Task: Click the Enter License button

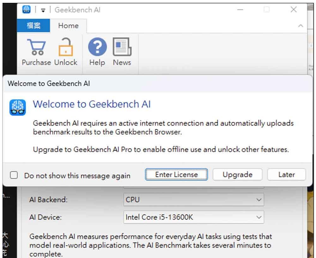Action: click(x=176, y=175)
